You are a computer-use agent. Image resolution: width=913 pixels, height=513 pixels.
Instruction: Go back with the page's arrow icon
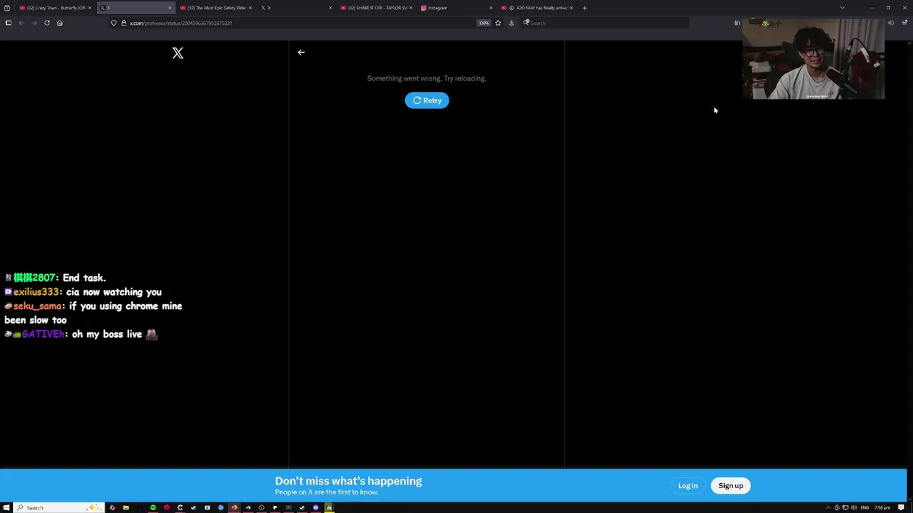click(301, 52)
